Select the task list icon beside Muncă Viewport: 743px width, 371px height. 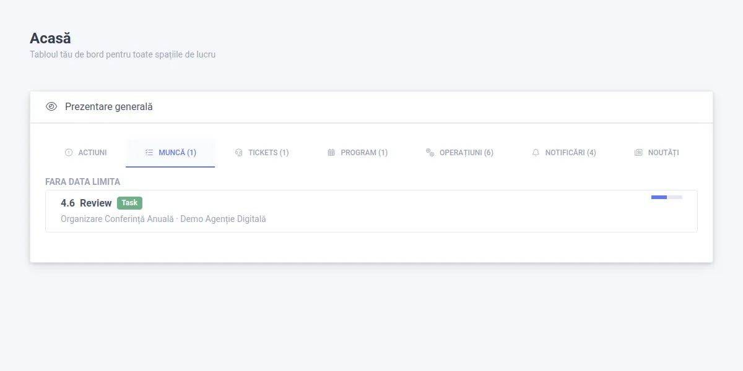(x=149, y=152)
